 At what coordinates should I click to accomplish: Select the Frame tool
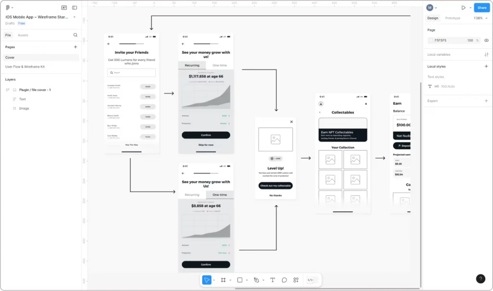(x=223, y=280)
